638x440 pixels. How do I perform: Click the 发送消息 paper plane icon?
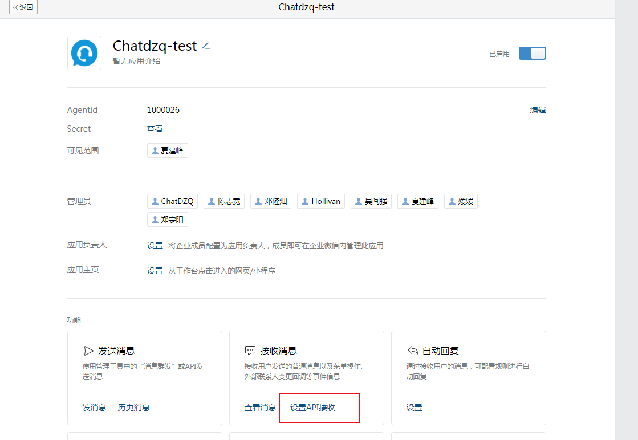[x=88, y=351]
